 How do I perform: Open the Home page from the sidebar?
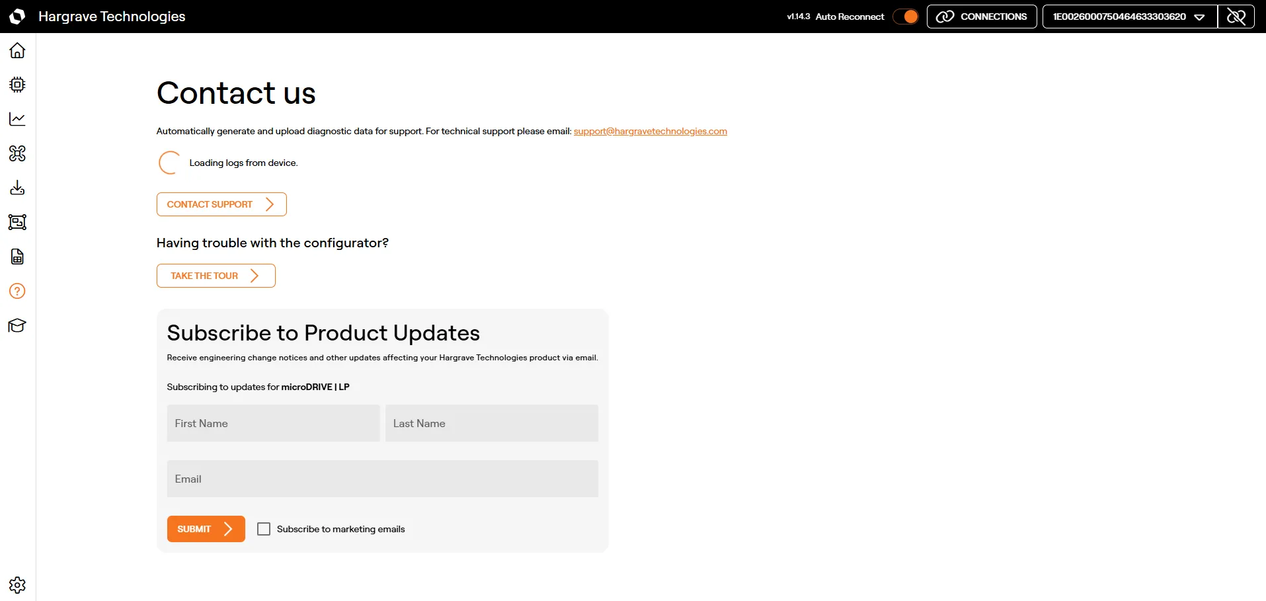tap(17, 50)
